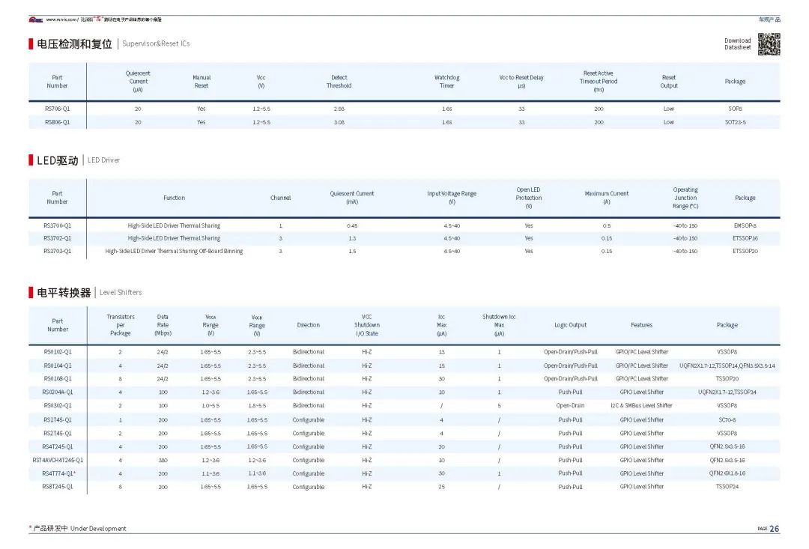Click the "Download Datasheet" label
The width and height of the screenshot is (809, 549).
[737, 44]
